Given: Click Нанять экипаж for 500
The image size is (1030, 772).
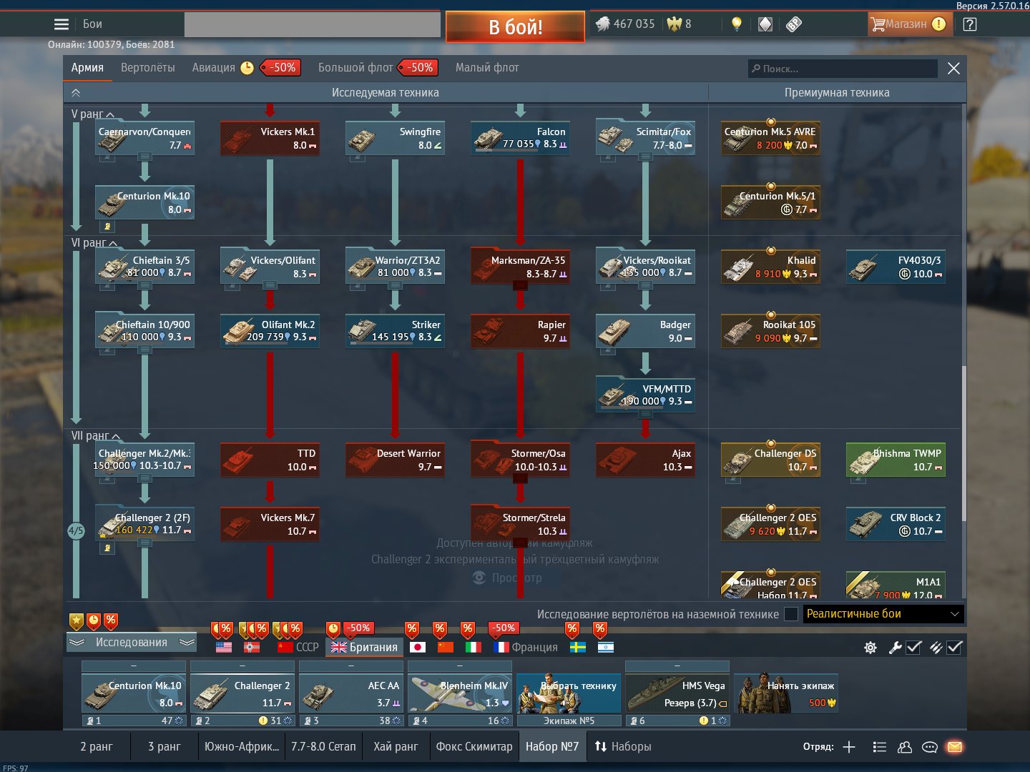Looking at the screenshot, I should 786,693.
